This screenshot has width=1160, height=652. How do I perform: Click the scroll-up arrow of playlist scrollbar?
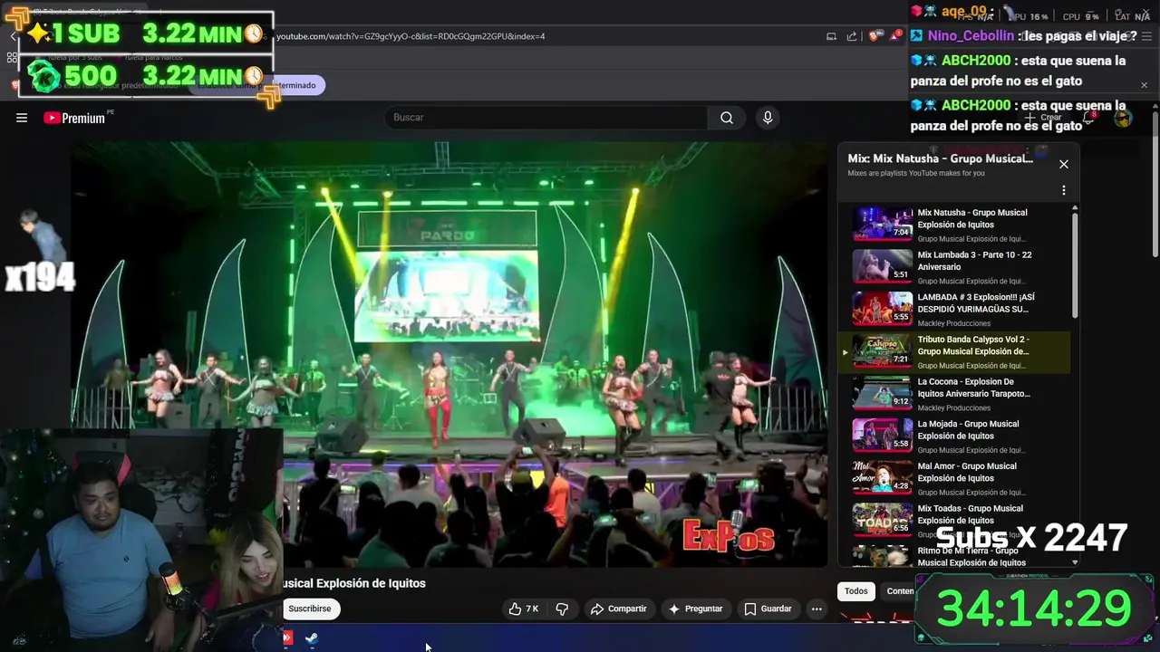coord(1075,209)
